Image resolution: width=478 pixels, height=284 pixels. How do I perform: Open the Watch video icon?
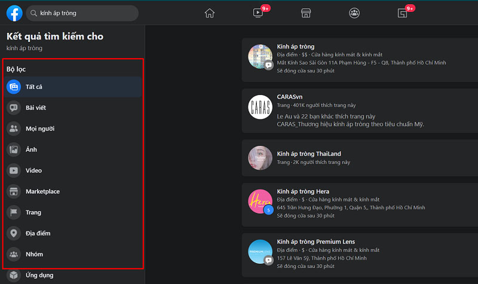click(x=258, y=13)
